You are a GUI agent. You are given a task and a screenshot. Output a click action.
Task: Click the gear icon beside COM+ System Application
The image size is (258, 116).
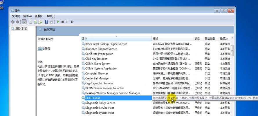pos(83,68)
